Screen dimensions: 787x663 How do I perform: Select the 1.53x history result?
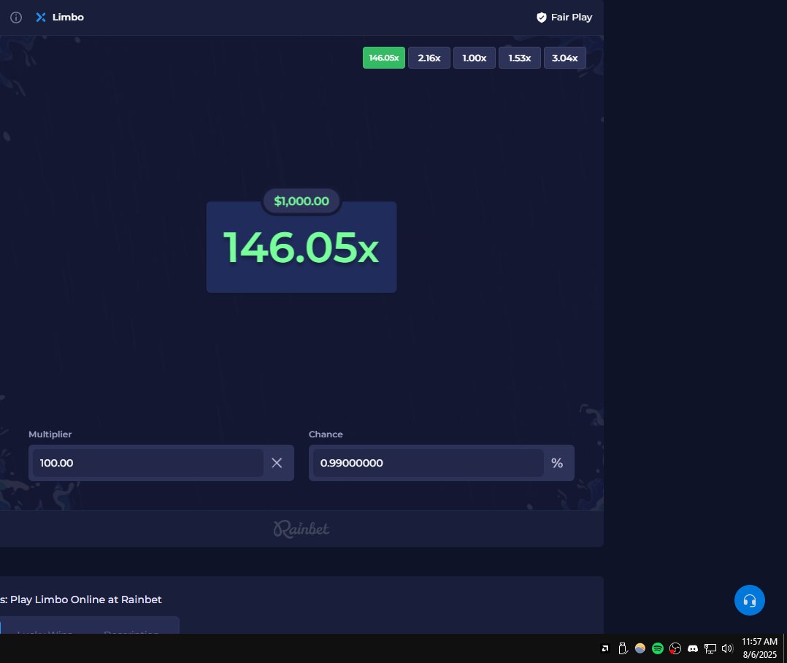(520, 58)
